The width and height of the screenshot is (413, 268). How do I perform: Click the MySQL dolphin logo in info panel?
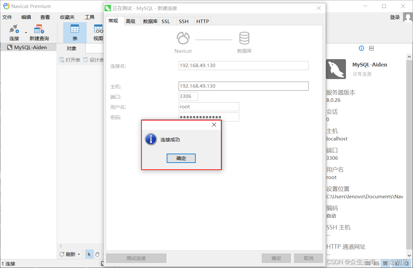[x=336, y=69]
